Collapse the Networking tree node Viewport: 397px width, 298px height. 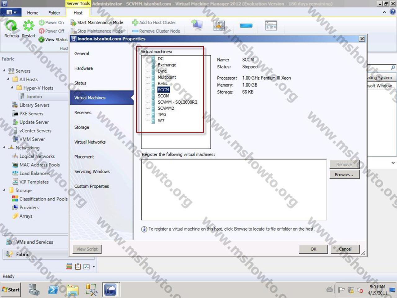tap(4, 147)
